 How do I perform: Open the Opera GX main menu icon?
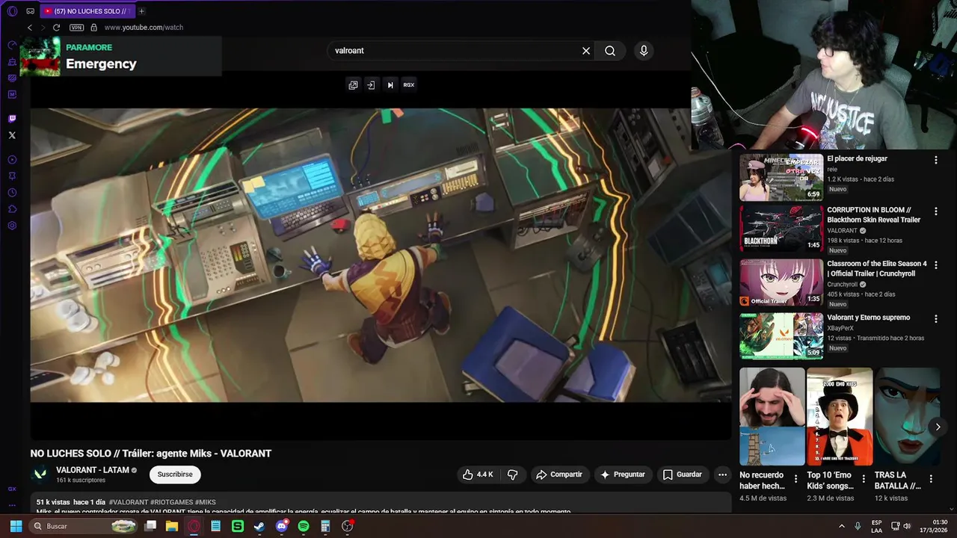(12, 11)
